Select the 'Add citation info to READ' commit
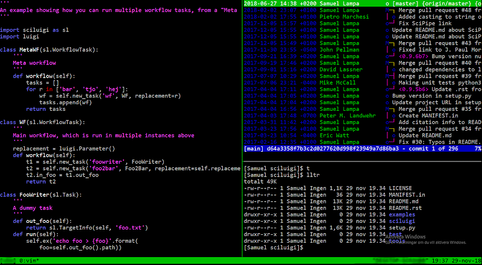The height and width of the screenshot is (265, 482). click(363, 122)
